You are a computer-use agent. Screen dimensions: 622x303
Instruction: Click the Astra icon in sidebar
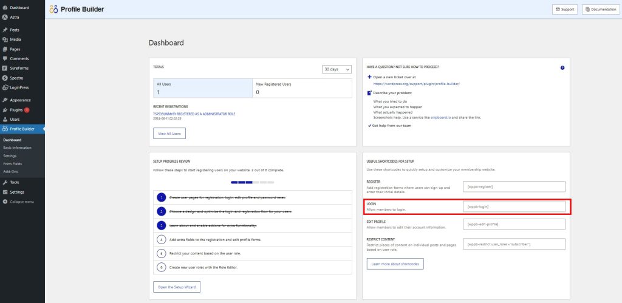[5, 18]
